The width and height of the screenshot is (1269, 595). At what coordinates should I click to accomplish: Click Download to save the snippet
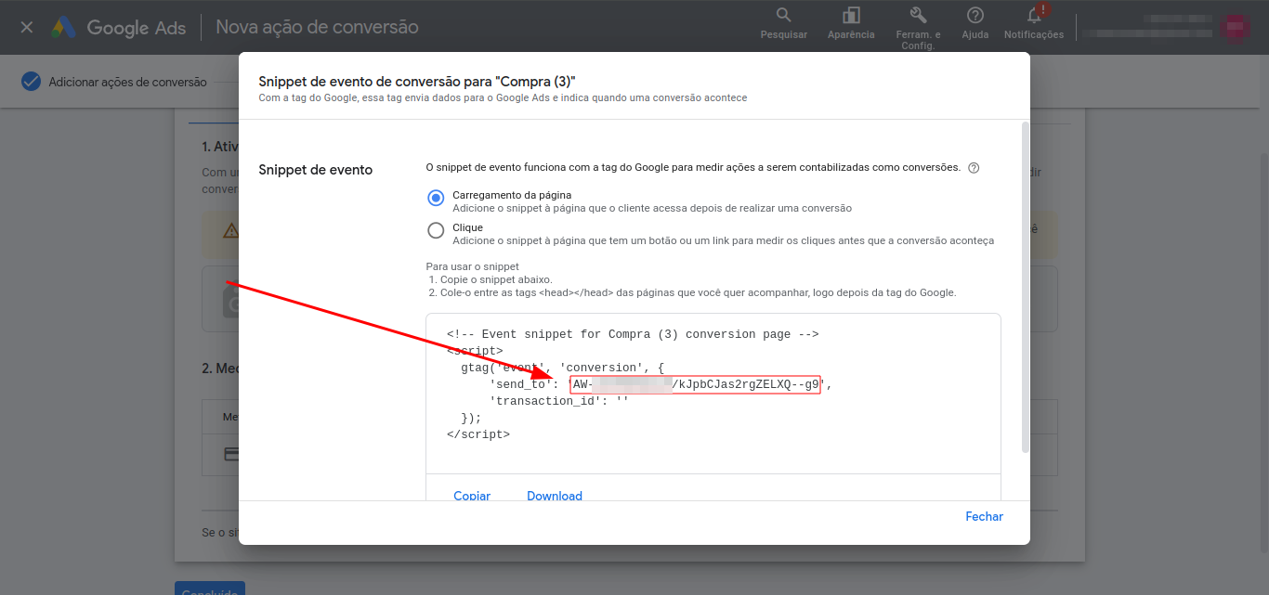coord(554,496)
